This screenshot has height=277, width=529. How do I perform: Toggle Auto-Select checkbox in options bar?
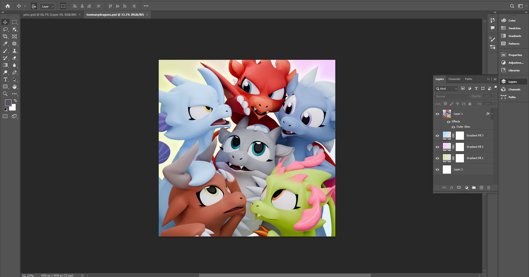(x=34, y=6)
